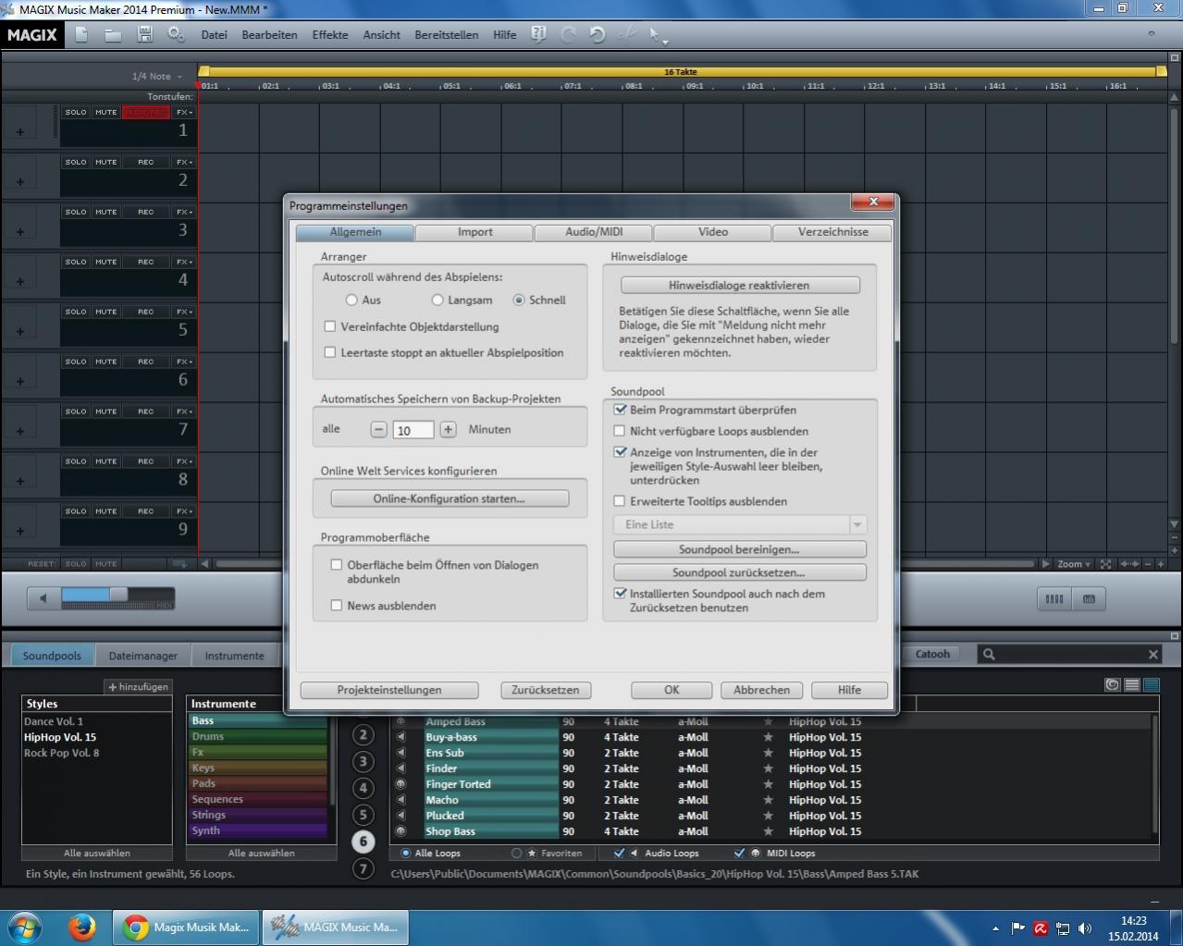Clear Soundpool search with the X icon
Screen dimensions: 1183x946
pyautogui.click(x=1153, y=655)
